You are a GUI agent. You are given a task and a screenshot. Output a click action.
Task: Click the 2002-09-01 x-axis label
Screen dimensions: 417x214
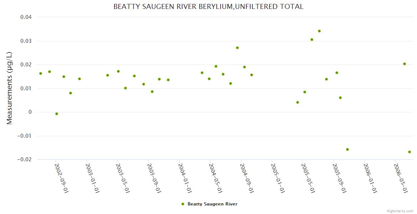coord(61,178)
